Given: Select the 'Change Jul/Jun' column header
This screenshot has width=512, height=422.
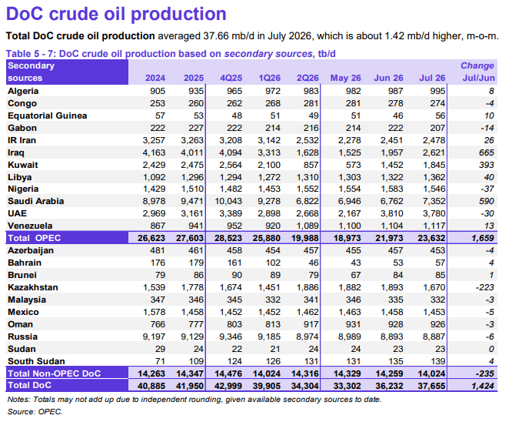Looking at the screenshot, I should pyautogui.click(x=478, y=72).
